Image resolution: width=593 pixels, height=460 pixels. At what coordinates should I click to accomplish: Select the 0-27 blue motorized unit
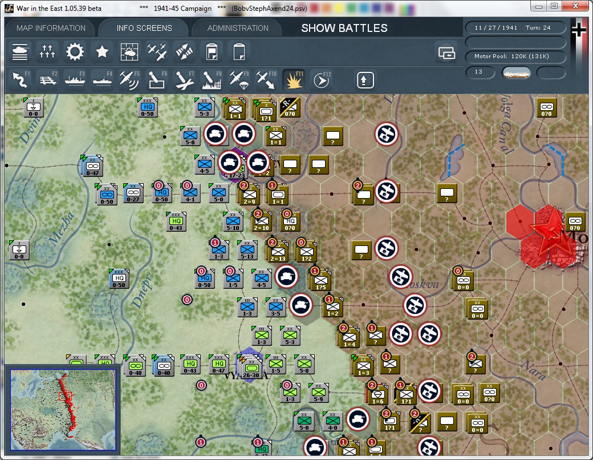[133, 193]
